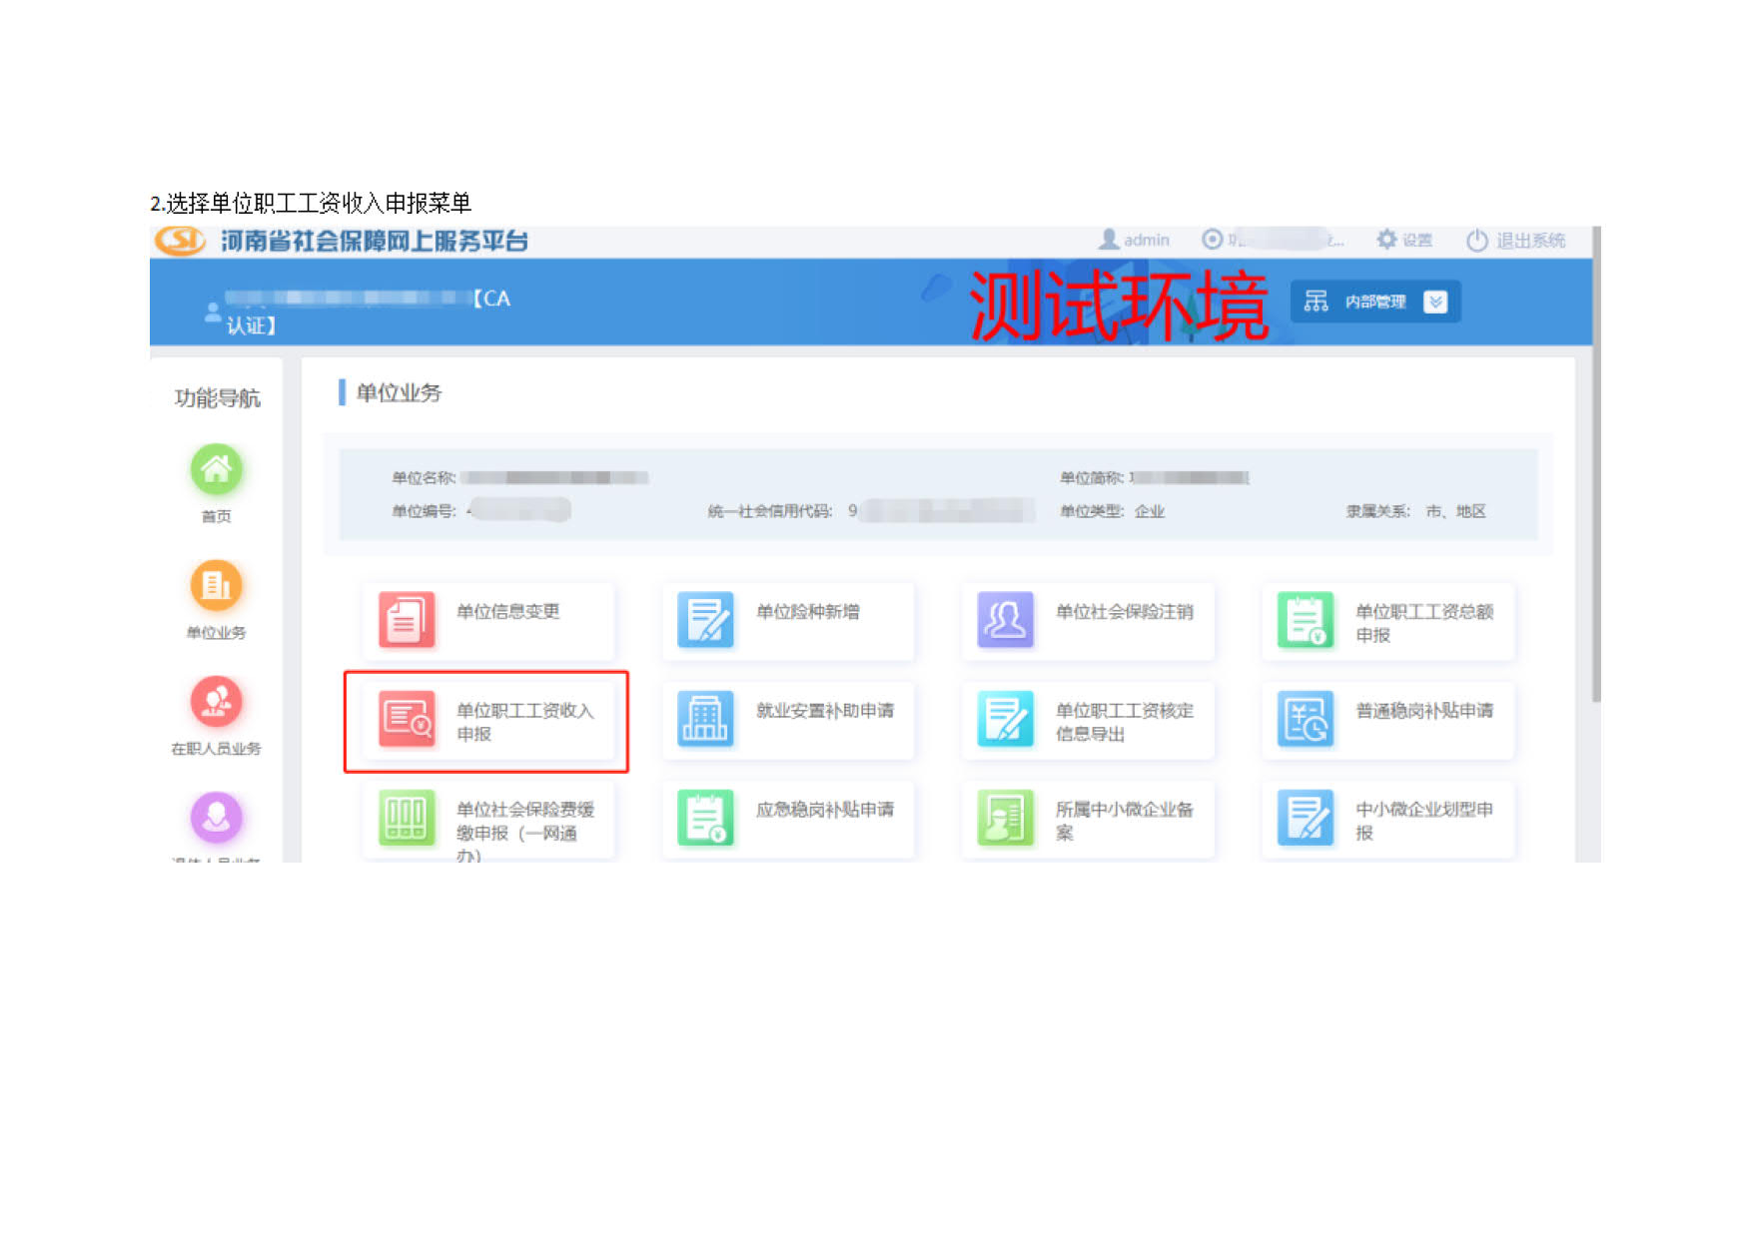Click the 单位险种新增 edit icon
The height and width of the screenshot is (1237, 1751).
coord(705,619)
